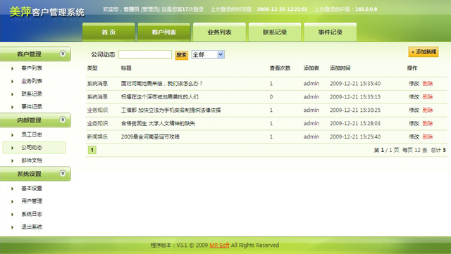Switch to the 业务列表 tab
This screenshot has width=451, height=254.
[x=219, y=32]
